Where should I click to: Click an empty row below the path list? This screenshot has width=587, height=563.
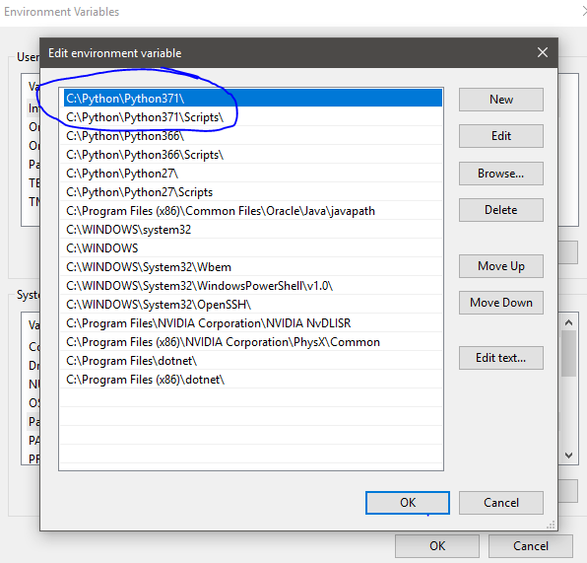pos(251,417)
